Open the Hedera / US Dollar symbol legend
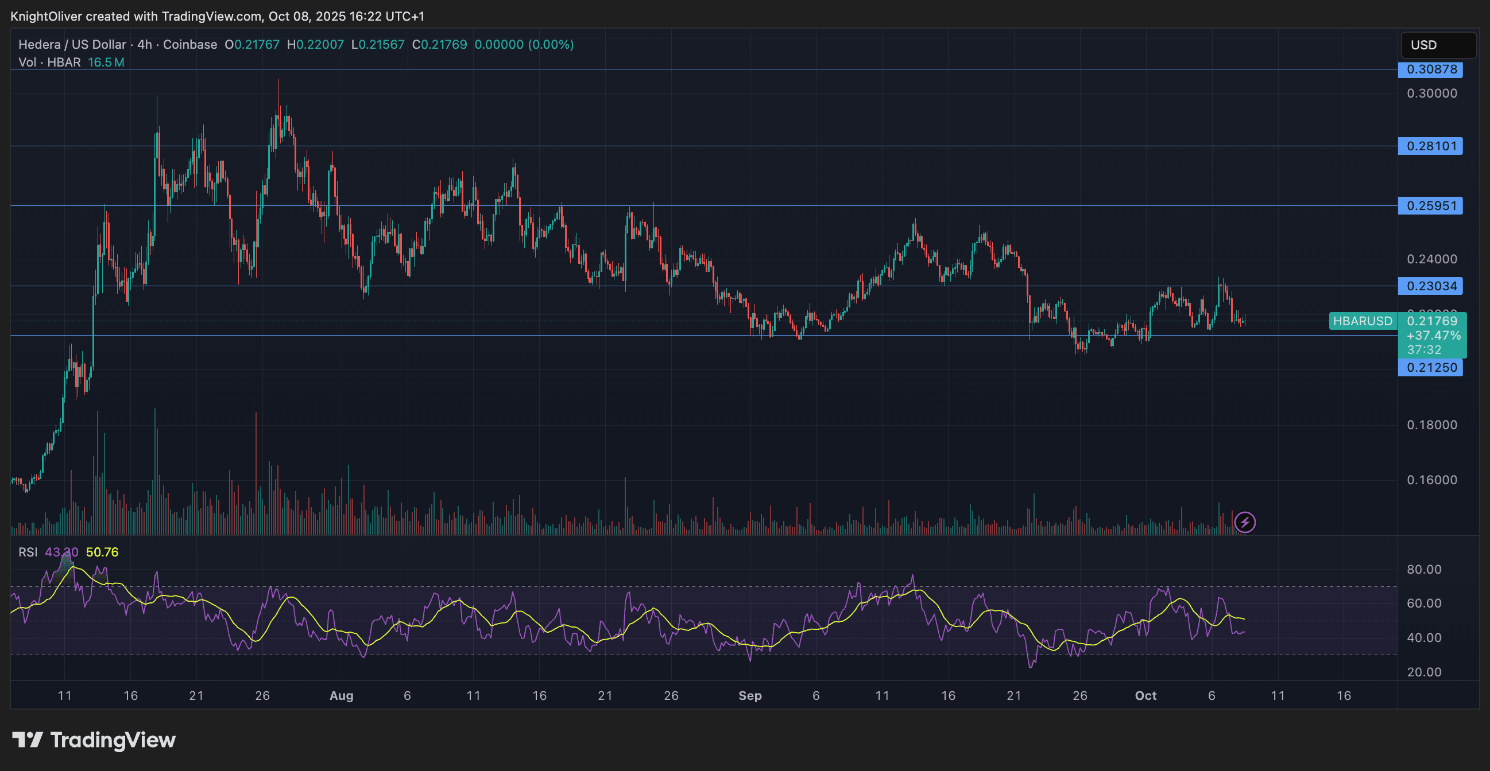1490x771 pixels. pyautogui.click(x=72, y=44)
